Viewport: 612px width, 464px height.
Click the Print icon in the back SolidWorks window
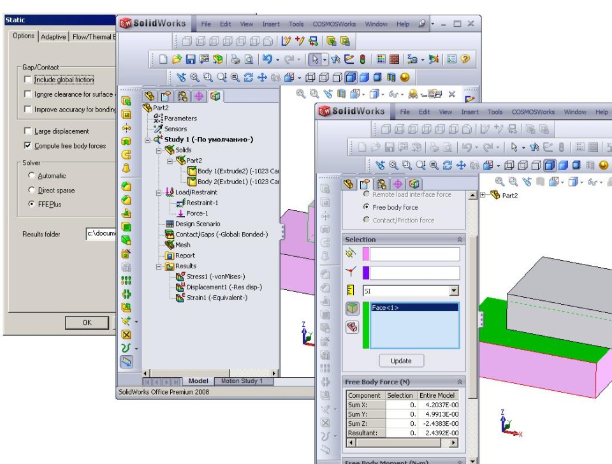point(235,59)
